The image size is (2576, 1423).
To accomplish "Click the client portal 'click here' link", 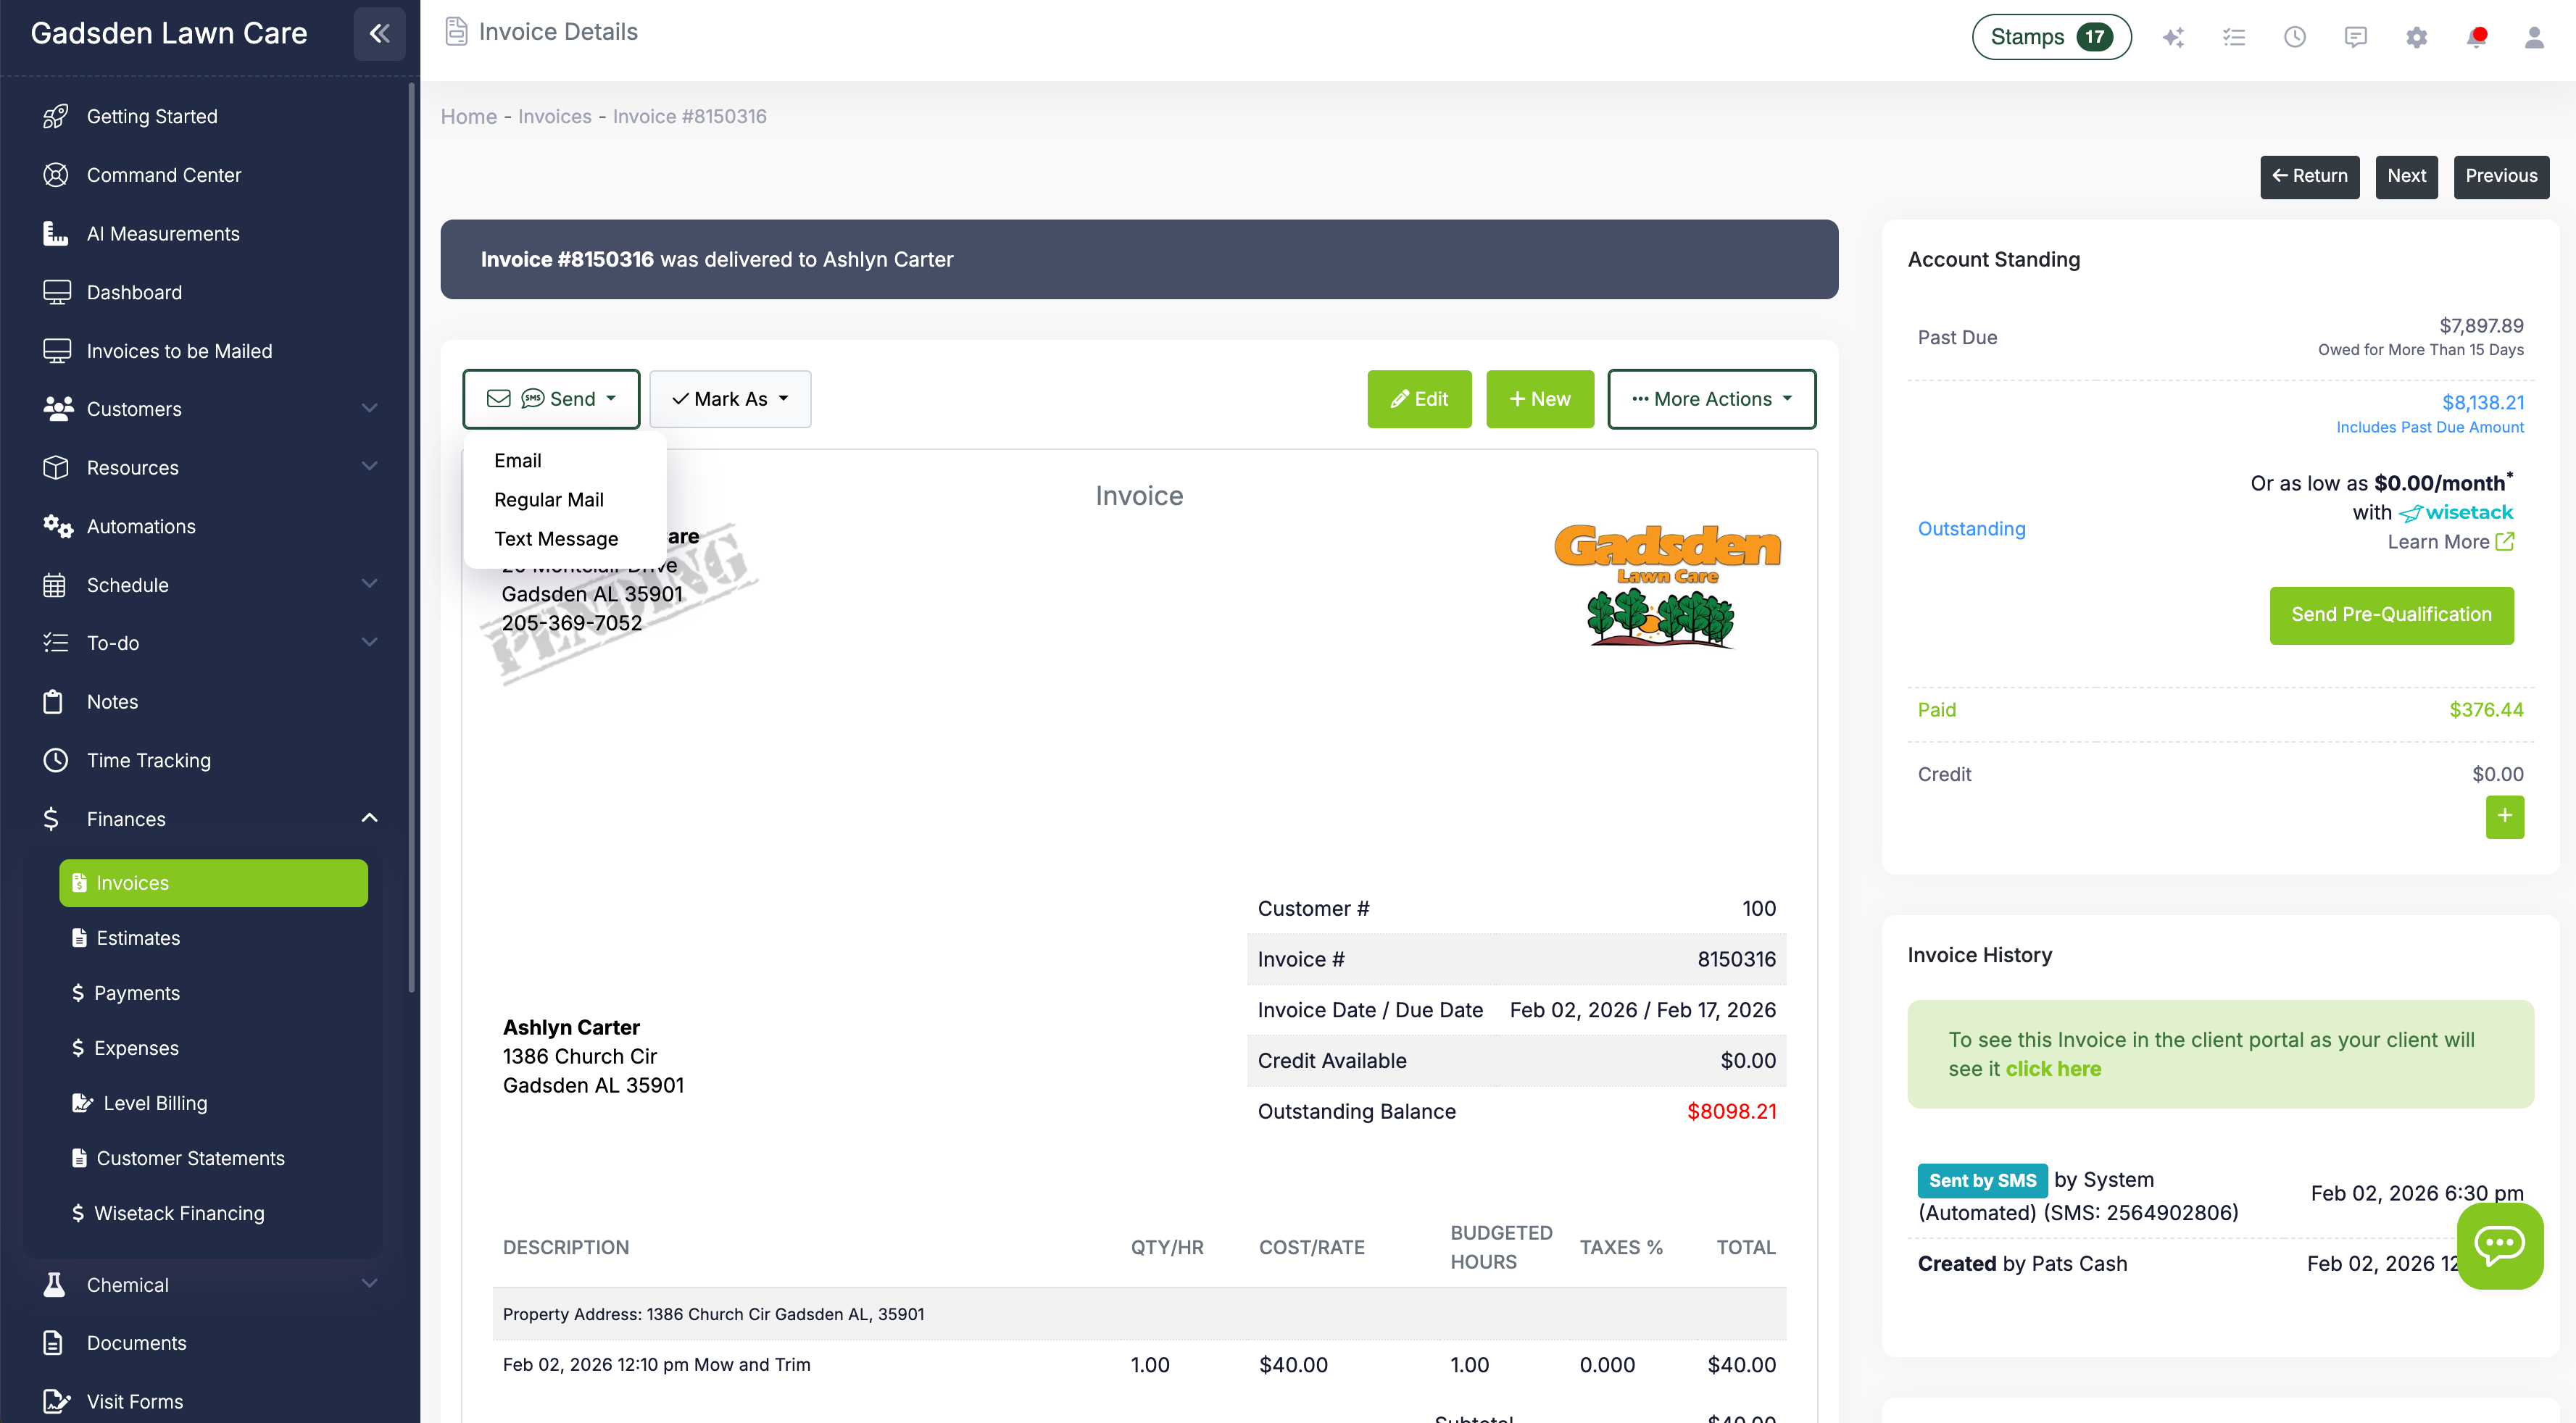I will (2052, 1068).
